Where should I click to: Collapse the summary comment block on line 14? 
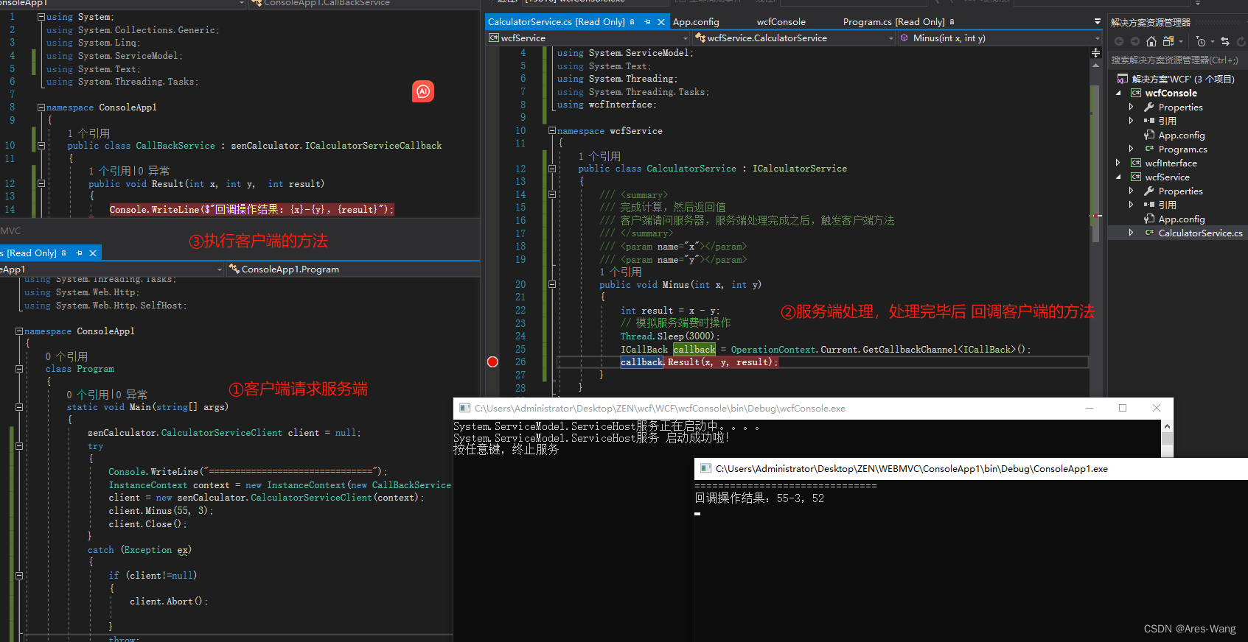coord(551,194)
